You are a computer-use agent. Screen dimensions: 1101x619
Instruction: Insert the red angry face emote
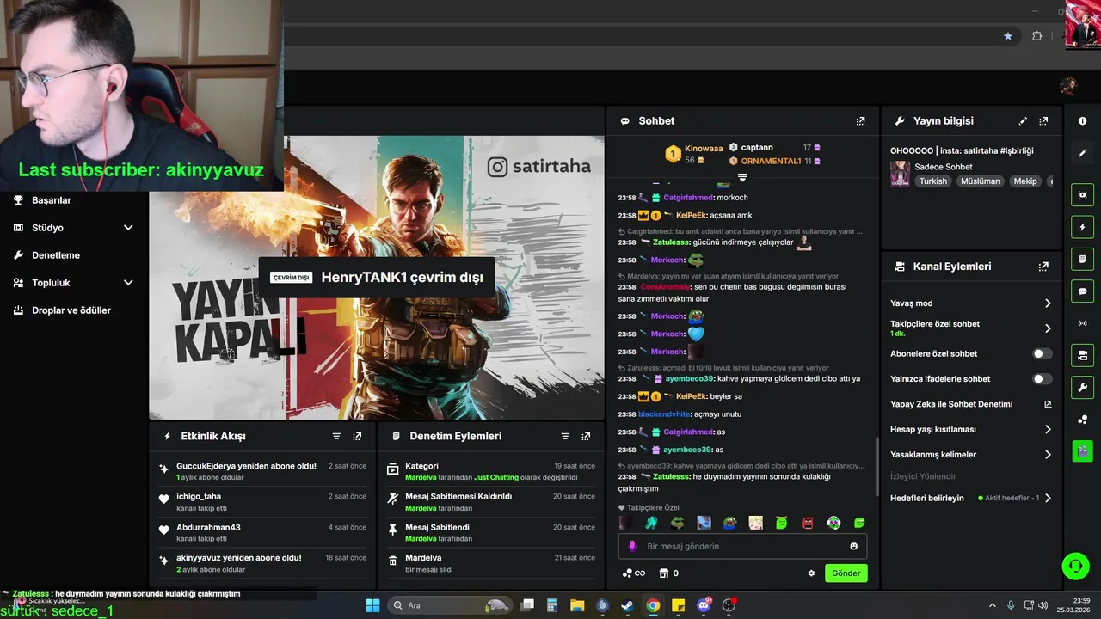[808, 523]
